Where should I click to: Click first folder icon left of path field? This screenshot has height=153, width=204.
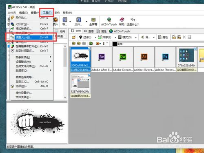click(x=74, y=43)
